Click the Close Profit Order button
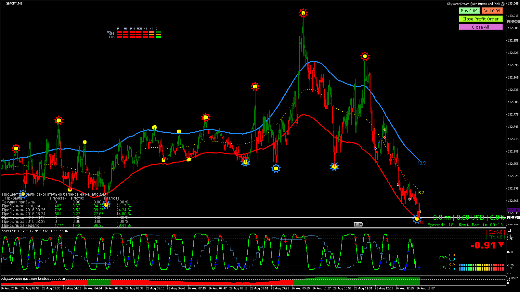The image size is (520, 292). tap(481, 19)
